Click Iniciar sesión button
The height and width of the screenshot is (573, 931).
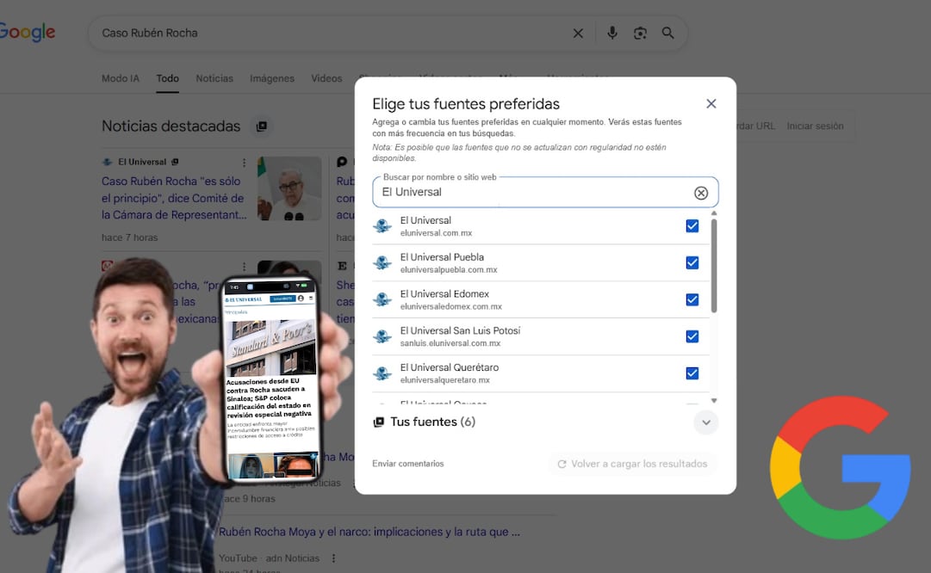pyautogui.click(x=816, y=126)
